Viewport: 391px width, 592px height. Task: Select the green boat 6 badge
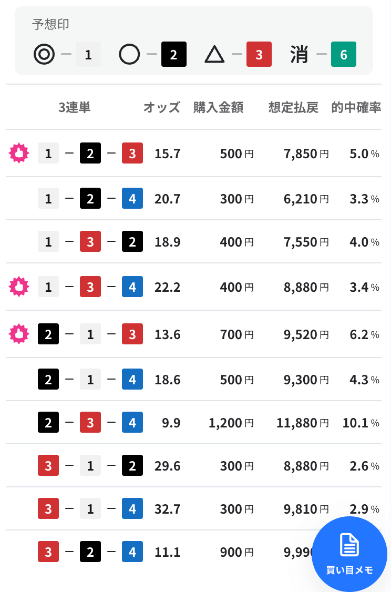[x=344, y=54]
